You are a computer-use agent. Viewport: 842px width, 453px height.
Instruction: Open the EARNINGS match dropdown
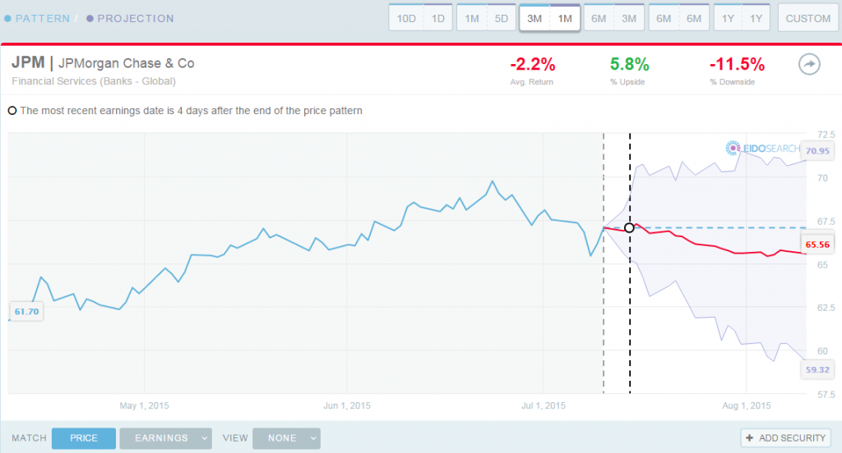[165, 438]
